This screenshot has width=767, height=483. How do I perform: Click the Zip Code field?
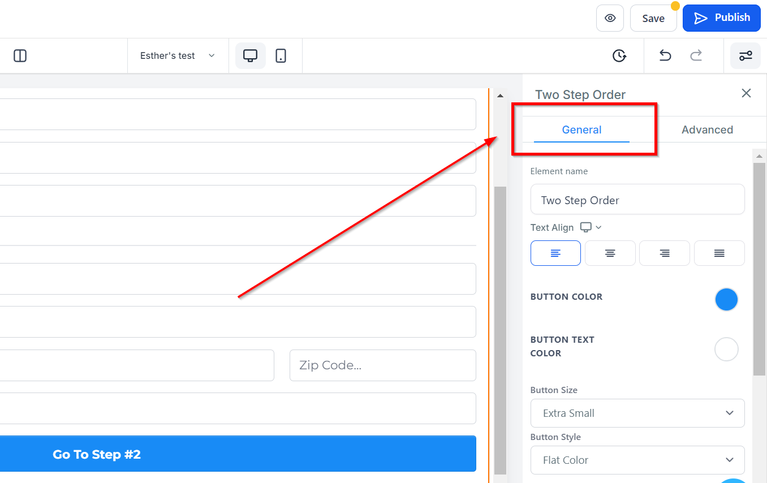[383, 365]
